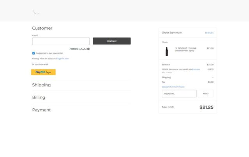The width and height of the screenshot is (249, 157).
Task: Click 'Or continue with' text
Action: [40, 64]
